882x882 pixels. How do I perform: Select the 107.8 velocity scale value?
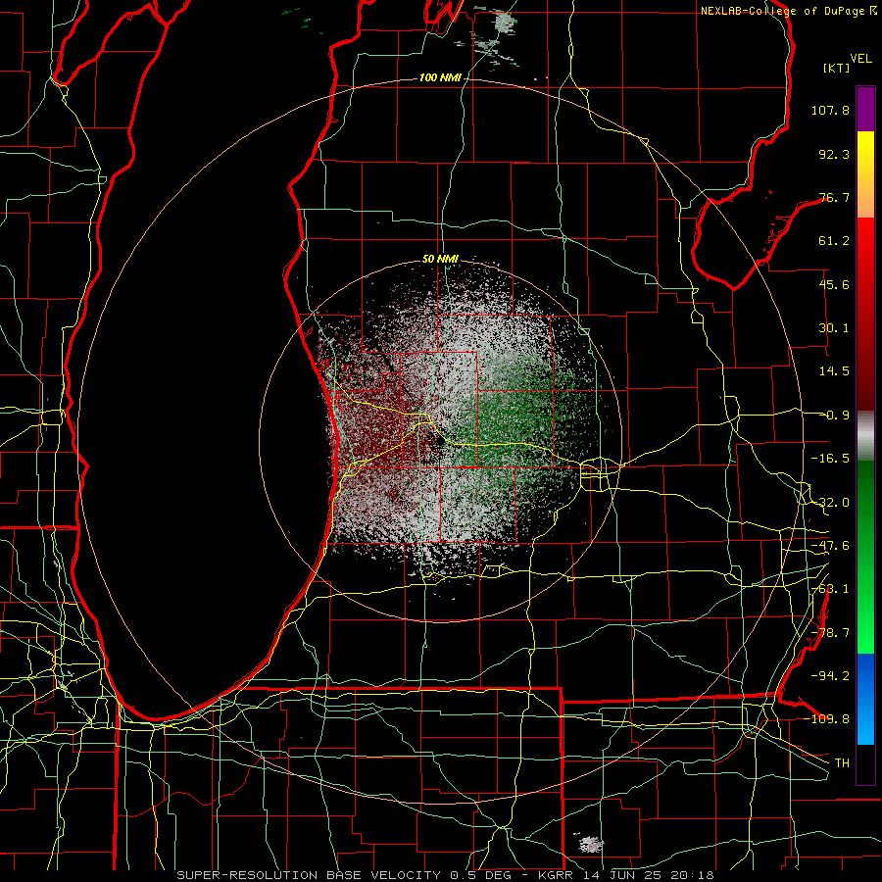[830, 110]
